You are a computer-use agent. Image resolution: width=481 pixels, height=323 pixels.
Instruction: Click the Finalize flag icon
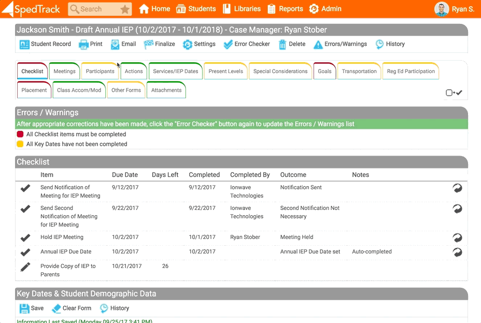(x=149, y=45)
